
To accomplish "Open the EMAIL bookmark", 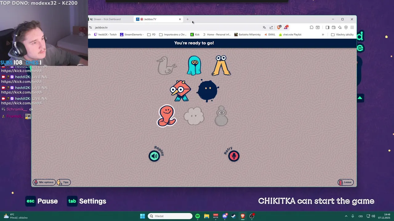I will click(x=270, y=35).
